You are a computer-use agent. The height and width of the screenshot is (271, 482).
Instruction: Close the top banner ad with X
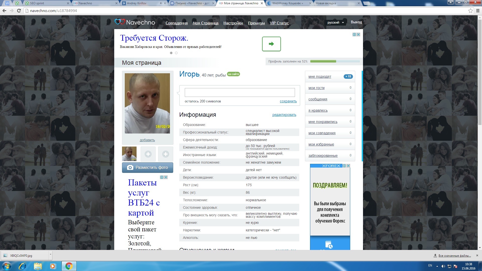358,34
